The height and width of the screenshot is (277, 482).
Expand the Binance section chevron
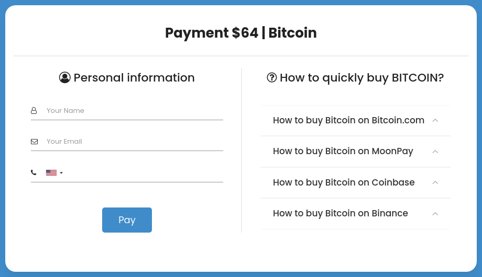click(x=435, y=213)
